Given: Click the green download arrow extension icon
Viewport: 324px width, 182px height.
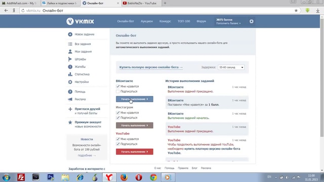Looking at the screenshot, I should pyautogui.click(x=307, y=10).
